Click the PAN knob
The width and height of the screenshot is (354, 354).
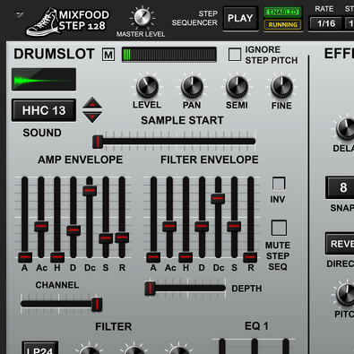click(x=192, y=86)
